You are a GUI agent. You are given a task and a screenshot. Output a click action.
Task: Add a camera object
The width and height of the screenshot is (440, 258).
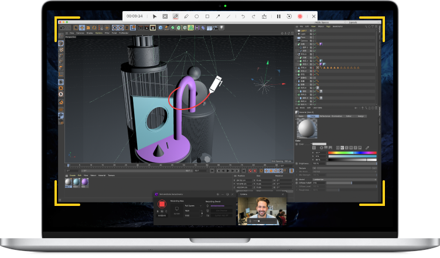pos(215,27)
